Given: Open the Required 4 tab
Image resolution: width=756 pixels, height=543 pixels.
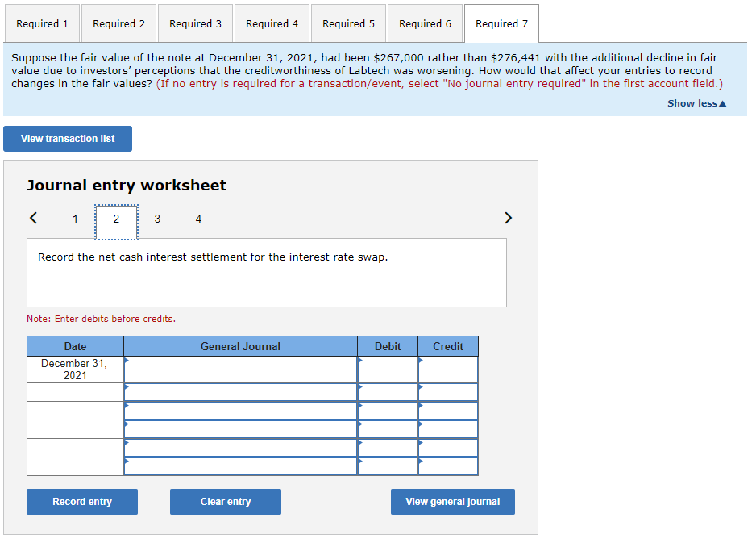Looking at the screenshot, I should (272, 23).
